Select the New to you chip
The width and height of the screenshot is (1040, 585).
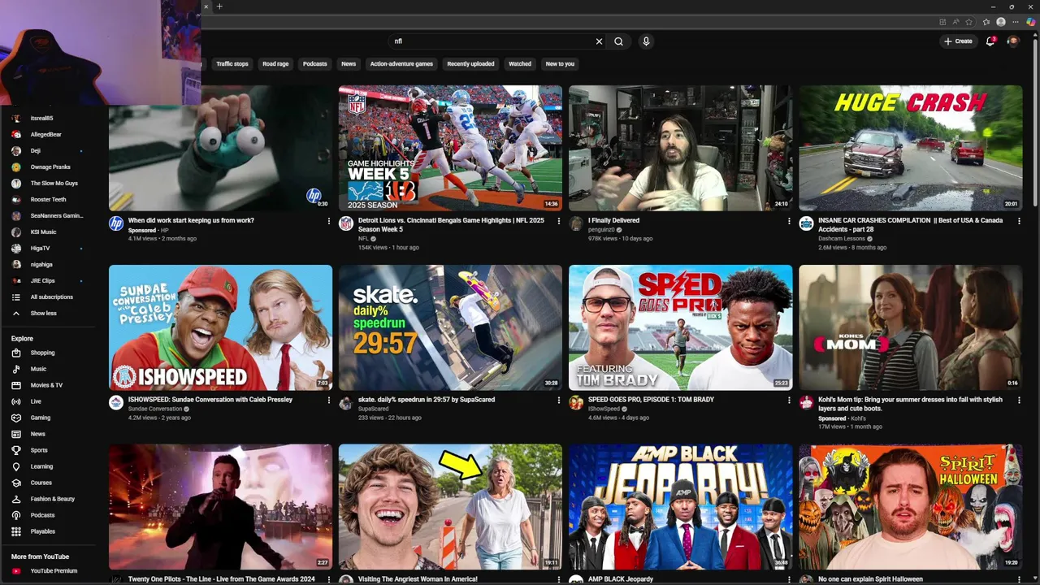pos(560,63)
